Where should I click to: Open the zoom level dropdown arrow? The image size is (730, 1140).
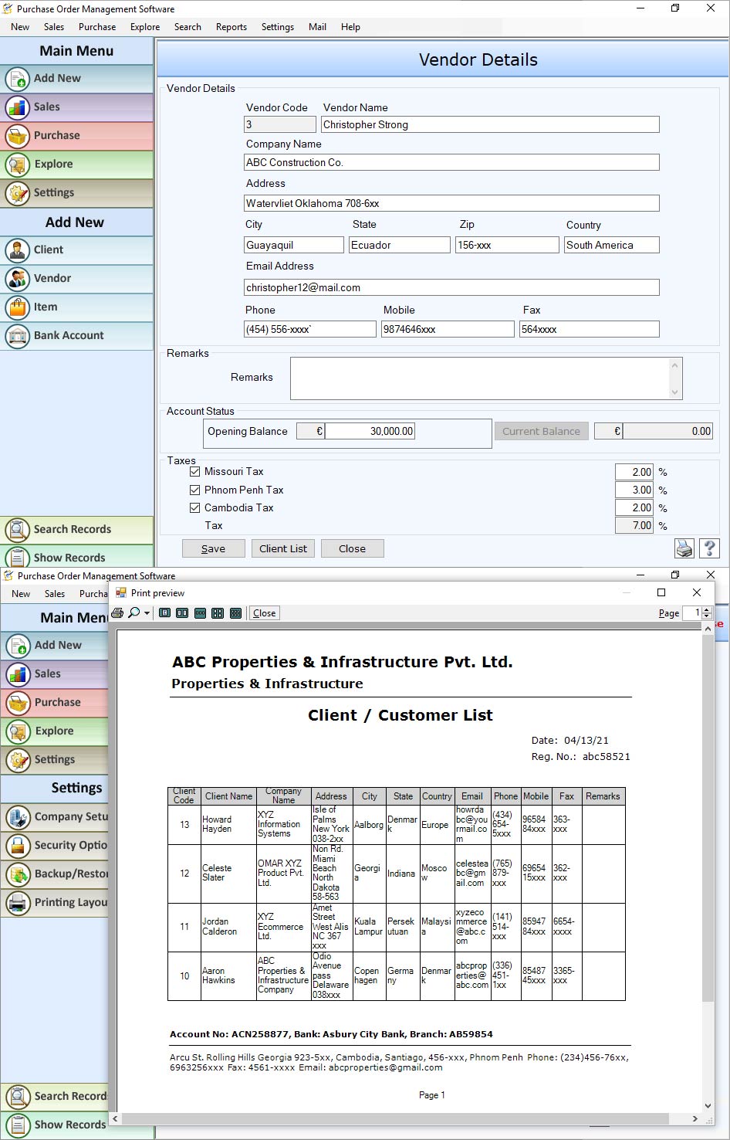(147, 612)
